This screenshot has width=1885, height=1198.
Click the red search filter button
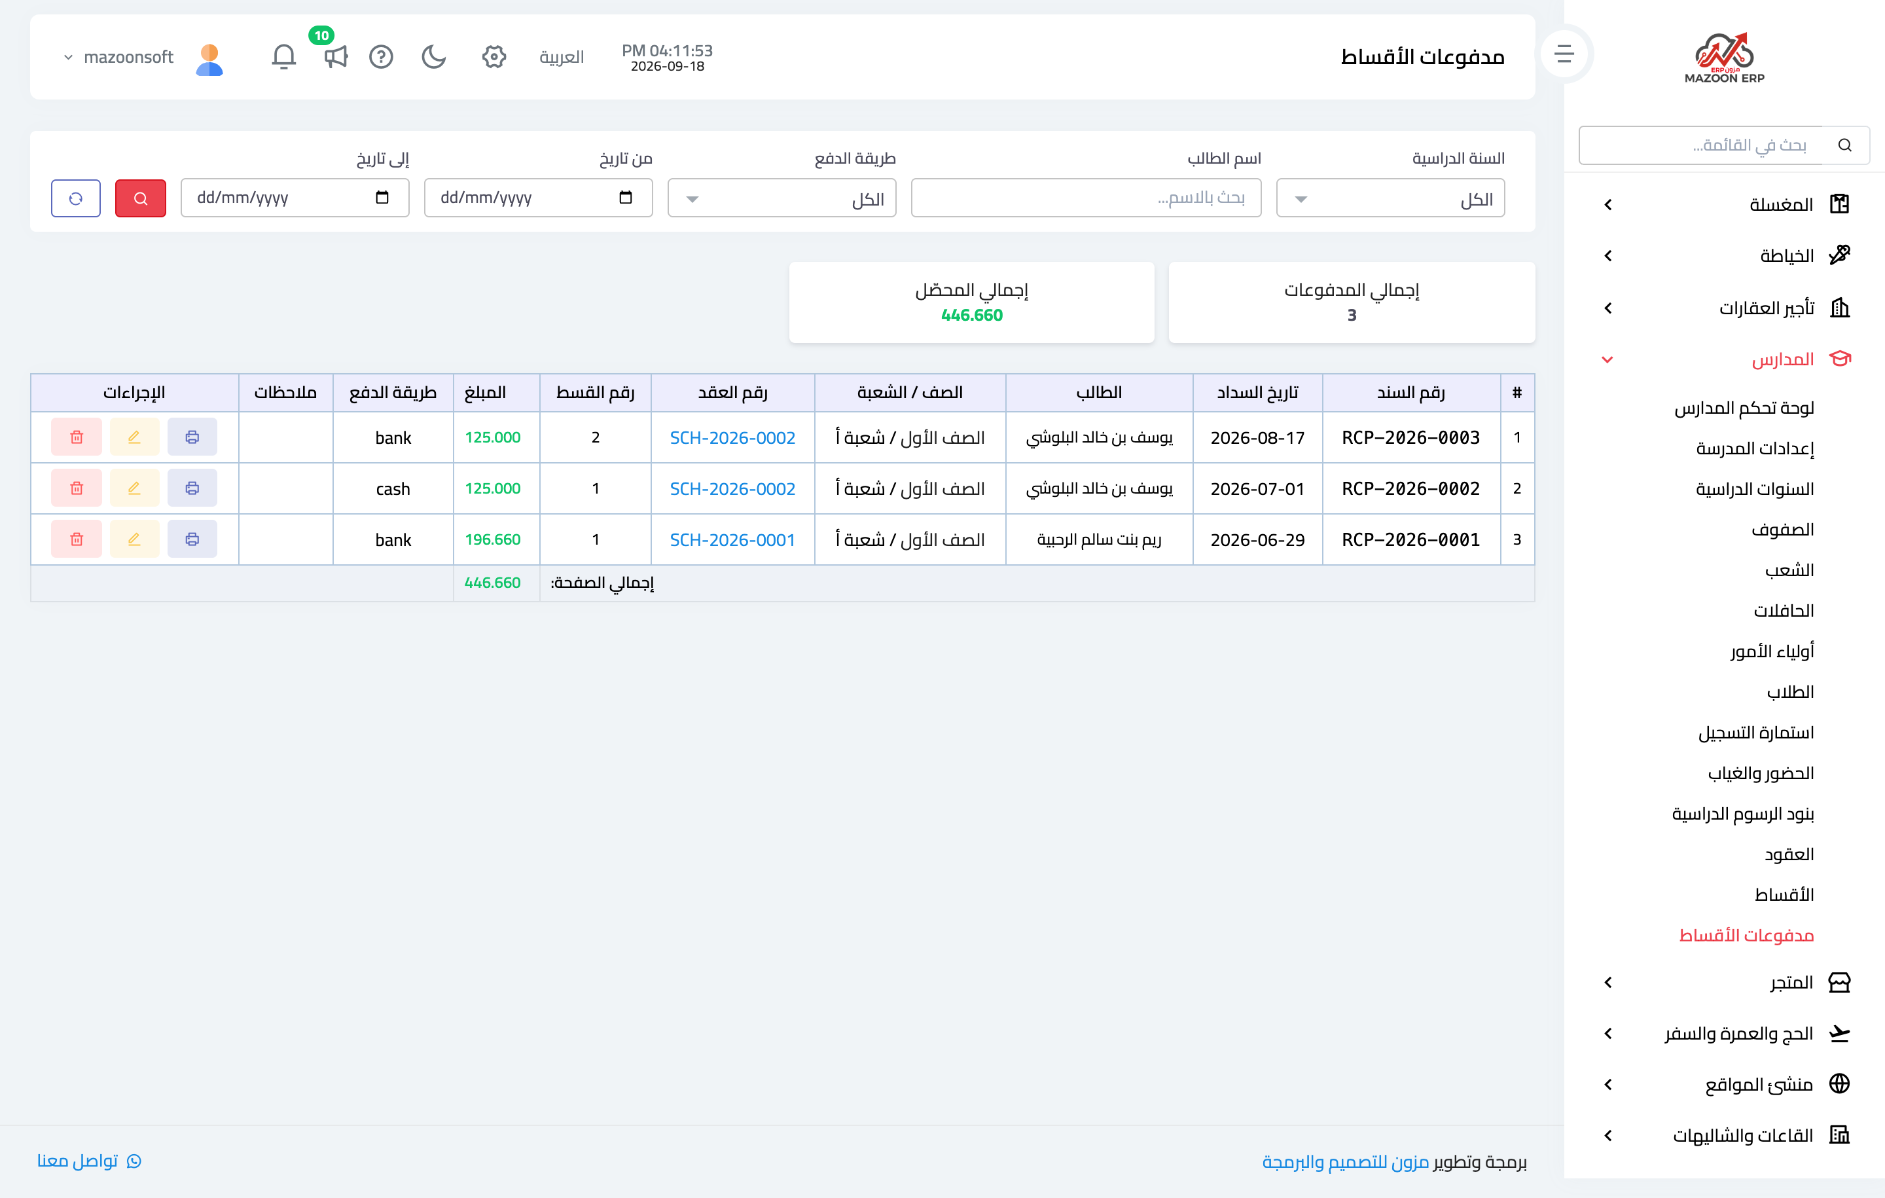pyautogui.click(x=141, y=198)
